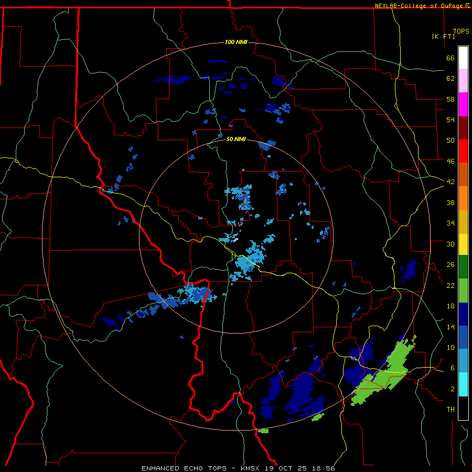Click the 'NEXLAB-College of DuPage' credit text
This screenshot has width=472, height=472.
click(x=420, y=6)
